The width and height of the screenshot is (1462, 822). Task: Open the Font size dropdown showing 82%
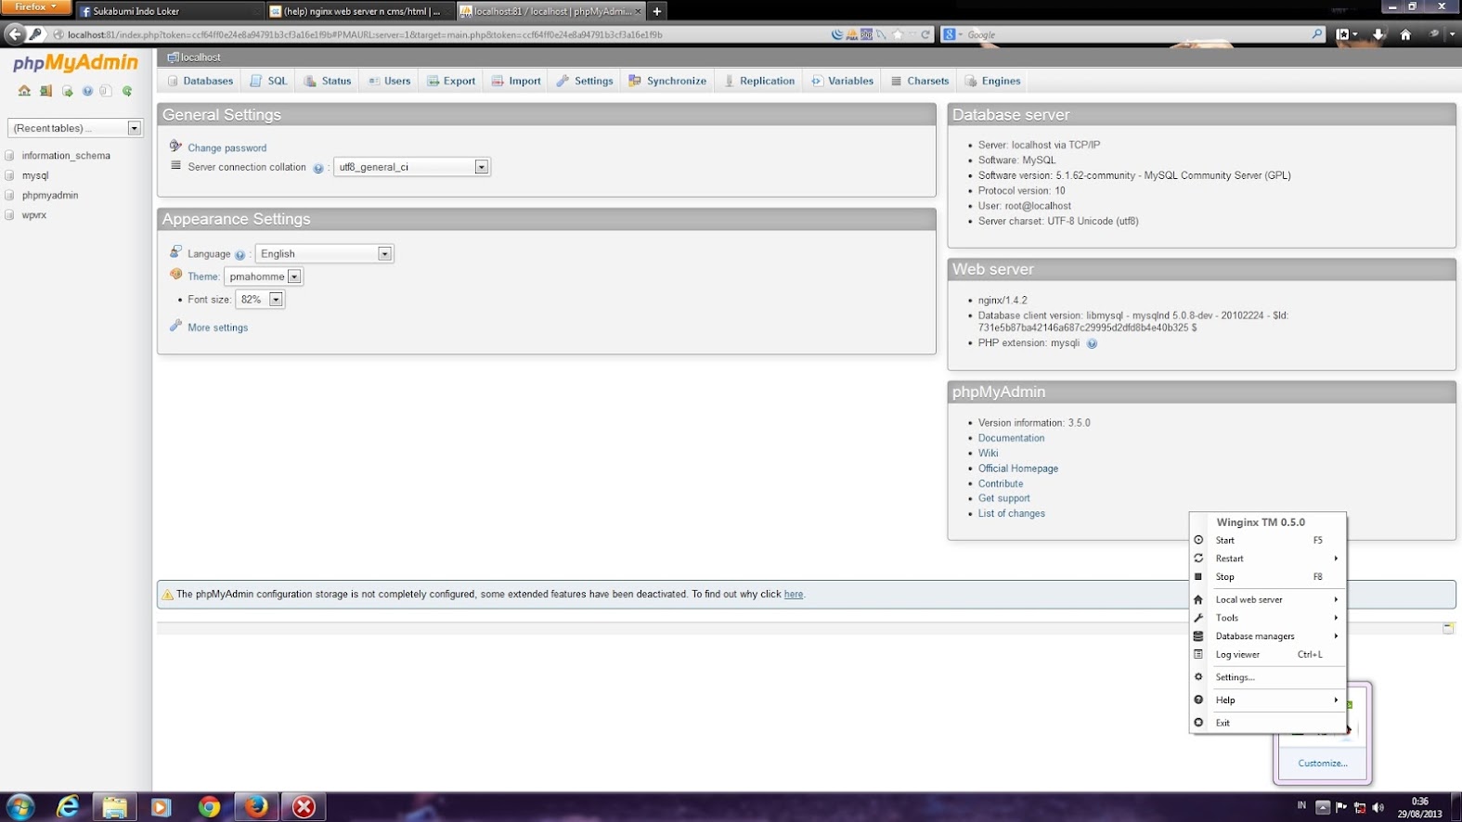(260, 300)
